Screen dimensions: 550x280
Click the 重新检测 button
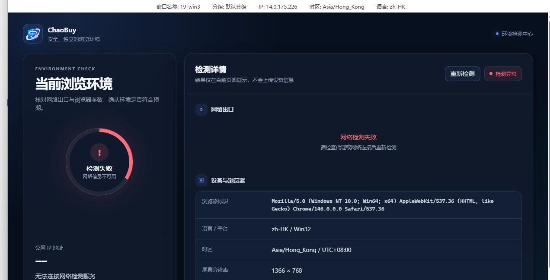click(x=462, y=74)
